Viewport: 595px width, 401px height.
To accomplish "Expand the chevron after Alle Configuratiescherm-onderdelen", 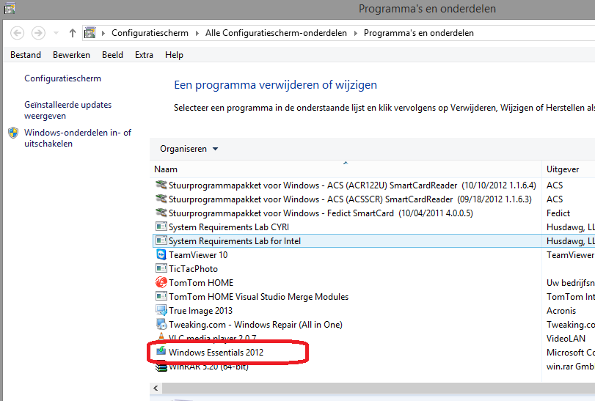I will [356, 33].
